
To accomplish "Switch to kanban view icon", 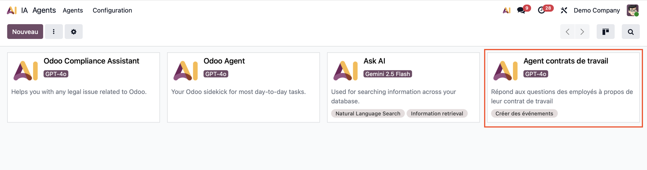I will [x=605, y=32].
